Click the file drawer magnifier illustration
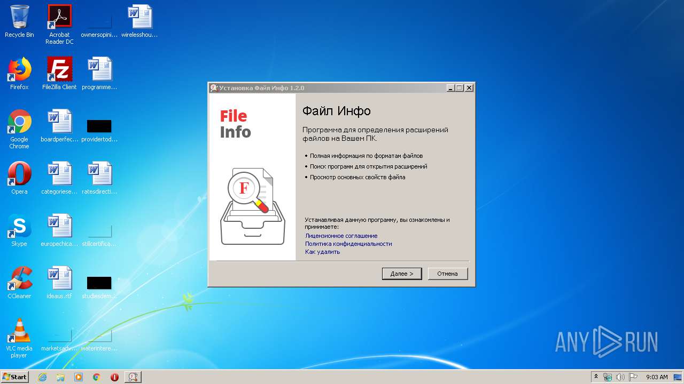The height and width of the screenshot is (384, 684). (253, 206)
